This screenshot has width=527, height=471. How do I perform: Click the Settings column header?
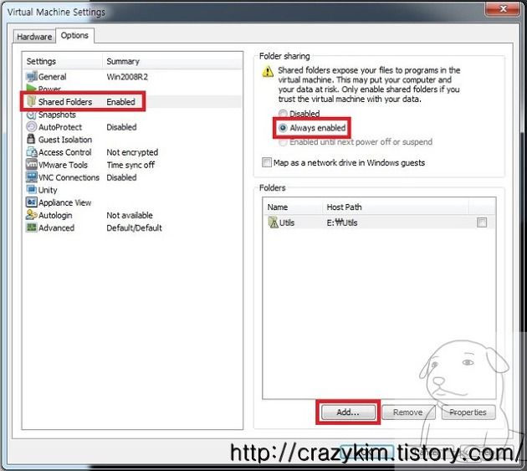click(x=63, y=61)
